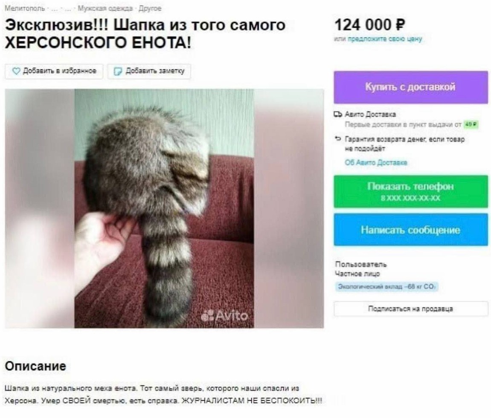Click the Добавить заметку button
This screenshot has height=418, width=491.
[x=149, y=71]
